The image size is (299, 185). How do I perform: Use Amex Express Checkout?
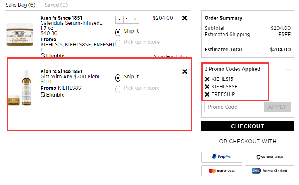269,171
